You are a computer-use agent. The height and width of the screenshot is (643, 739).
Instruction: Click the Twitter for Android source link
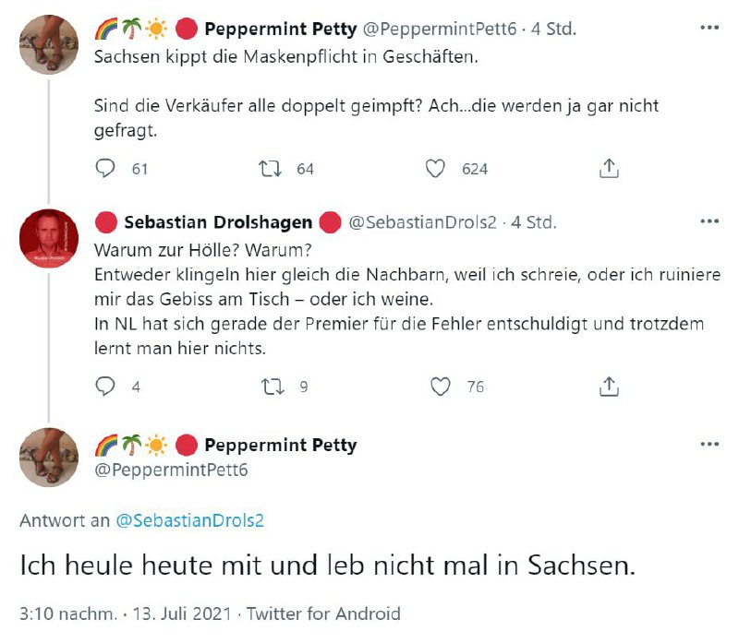point(323,613)
